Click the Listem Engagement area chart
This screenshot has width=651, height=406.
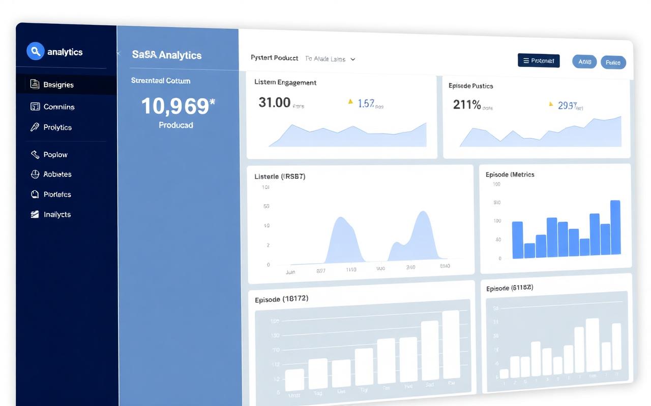pyautogui.click(x=347, y=134)
